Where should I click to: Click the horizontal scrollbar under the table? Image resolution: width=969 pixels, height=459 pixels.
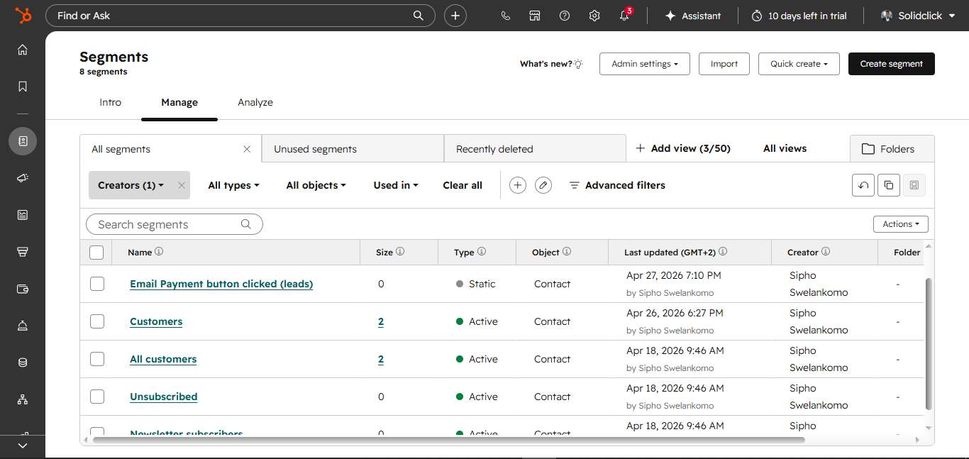pyautogui.click(x=448, y=440)
